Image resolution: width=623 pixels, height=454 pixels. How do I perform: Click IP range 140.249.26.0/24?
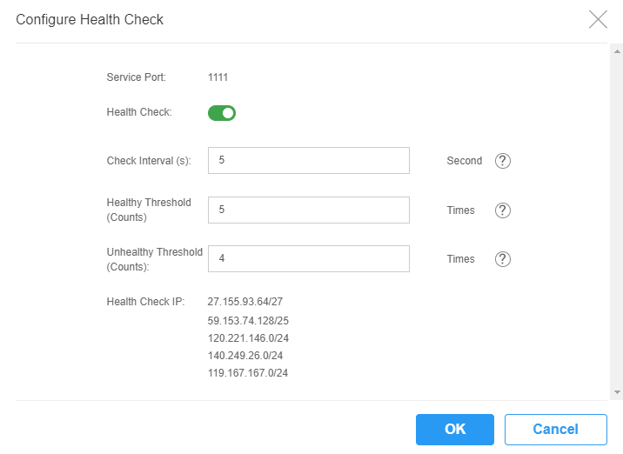pos(245,356)
